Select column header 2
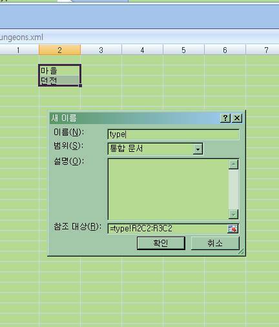 (x=59, y=50)
